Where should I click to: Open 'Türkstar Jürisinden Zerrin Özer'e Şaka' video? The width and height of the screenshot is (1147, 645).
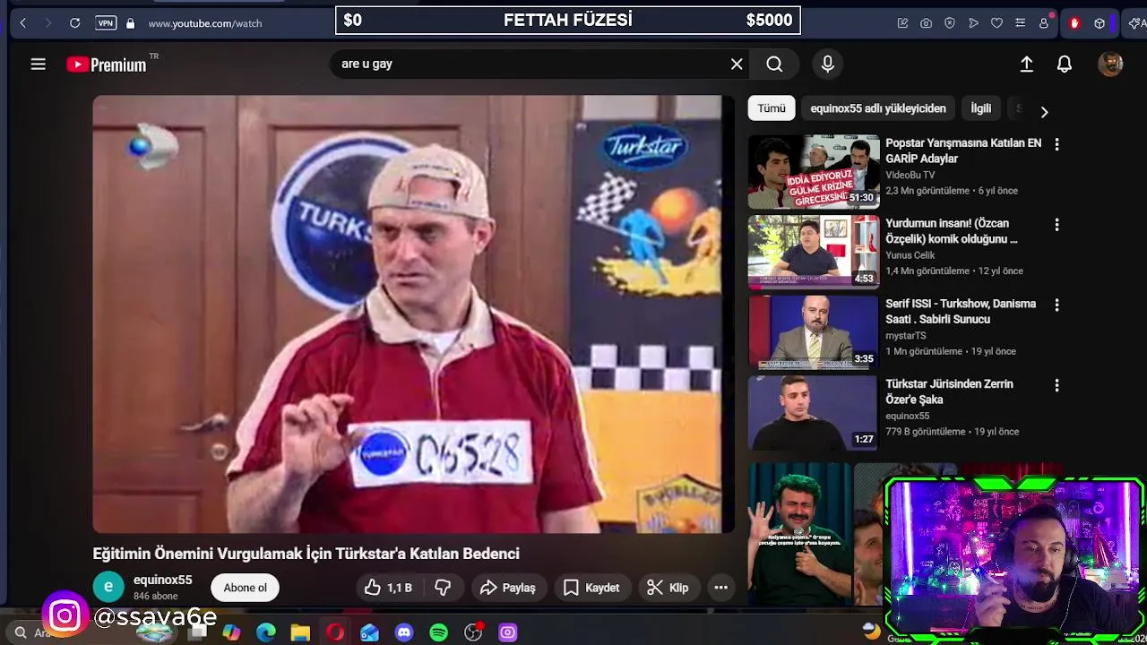click(949, 391)
